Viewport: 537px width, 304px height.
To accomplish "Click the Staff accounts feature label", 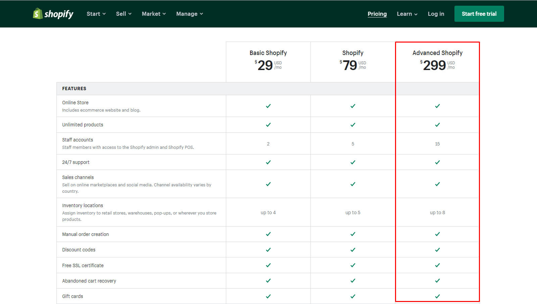I will (78, 140).
